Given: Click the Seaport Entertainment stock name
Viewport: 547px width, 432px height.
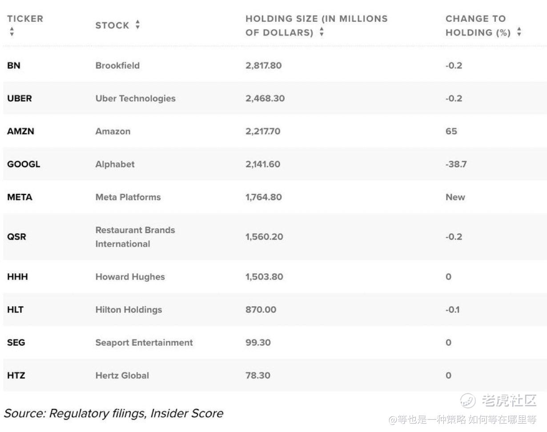Looking at the screenshot, I should 144,342.
